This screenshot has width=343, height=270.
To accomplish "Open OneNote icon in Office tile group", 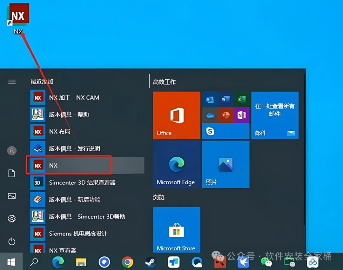I will pyautogui.click(x=241, y=115).
